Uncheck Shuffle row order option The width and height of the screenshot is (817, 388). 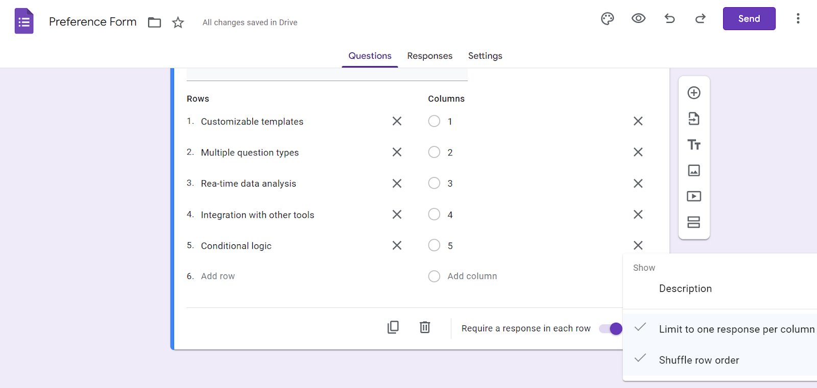click(720, 360)
